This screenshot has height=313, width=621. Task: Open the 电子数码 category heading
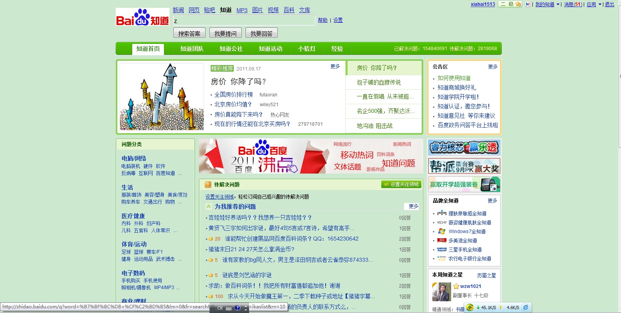(x=133, y=273)
